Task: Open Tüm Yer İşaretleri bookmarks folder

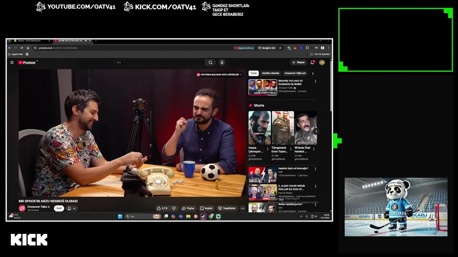Action: point(320,54)
